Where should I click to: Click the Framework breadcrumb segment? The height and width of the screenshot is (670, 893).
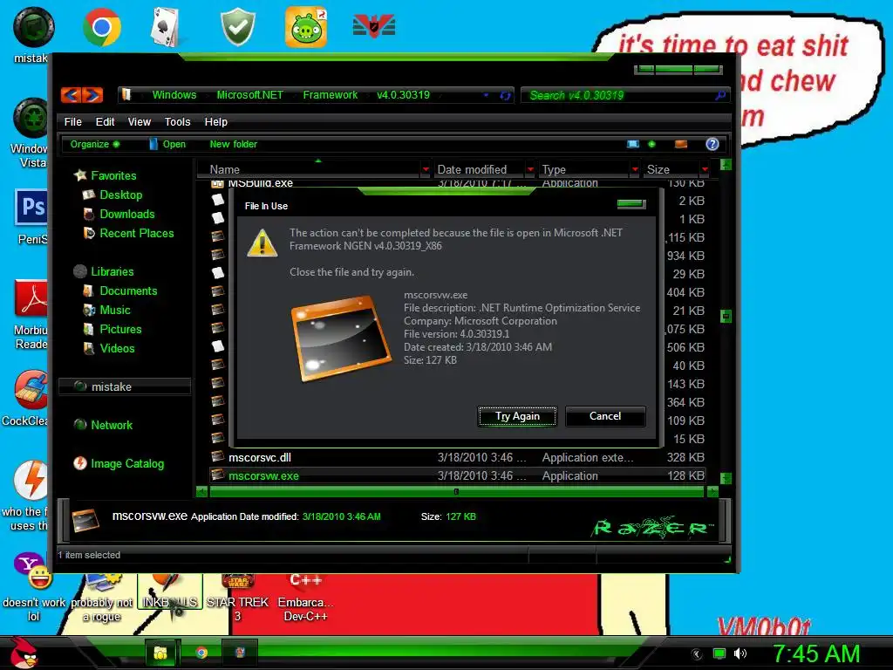[x=330, y=95]
